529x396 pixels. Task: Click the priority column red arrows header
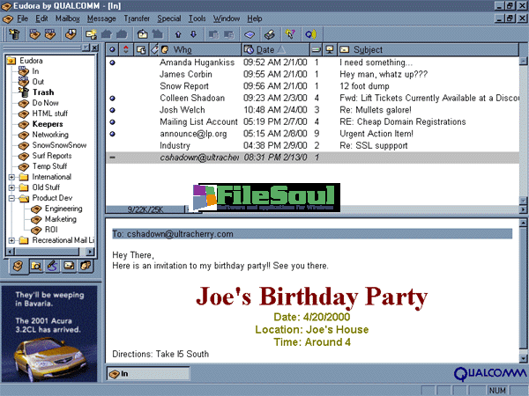tap(126, 49)
